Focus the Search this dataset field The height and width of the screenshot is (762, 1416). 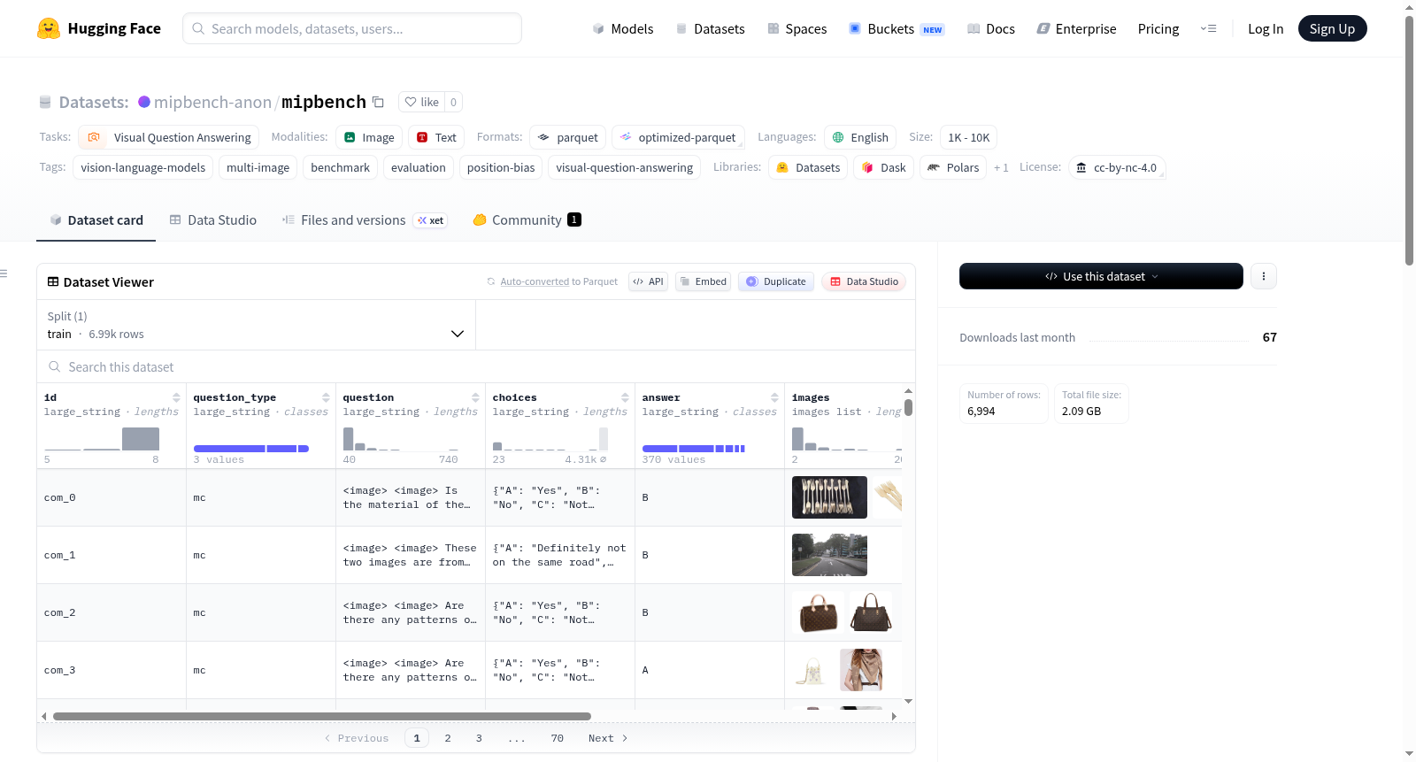476,366
